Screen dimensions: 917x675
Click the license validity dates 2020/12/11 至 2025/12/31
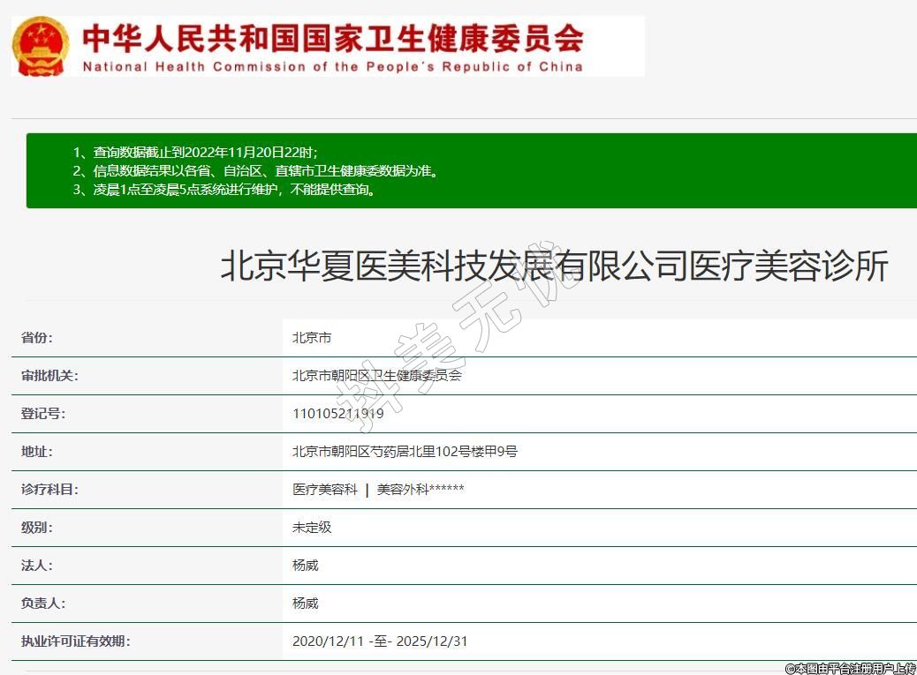pyautogui.click(x=379, y=641)
